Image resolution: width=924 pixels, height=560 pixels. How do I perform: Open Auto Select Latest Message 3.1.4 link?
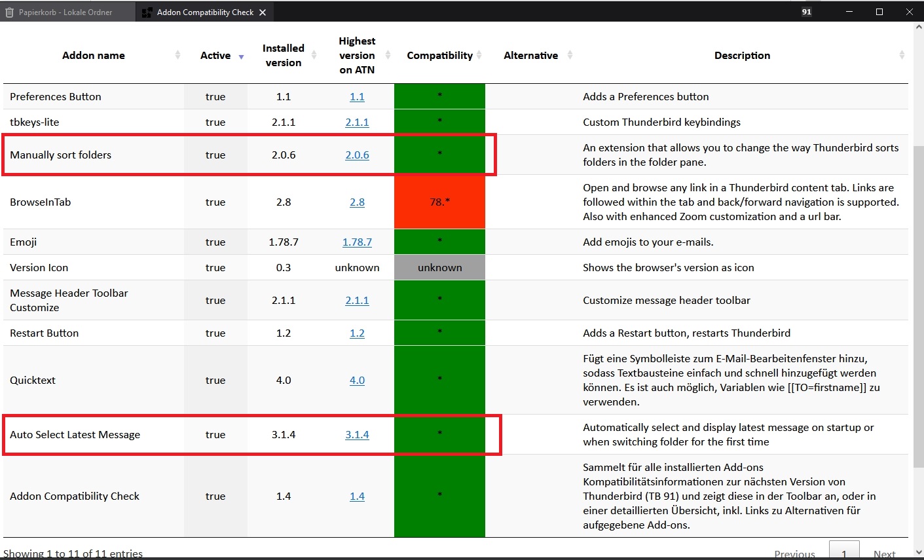point(357,435)
